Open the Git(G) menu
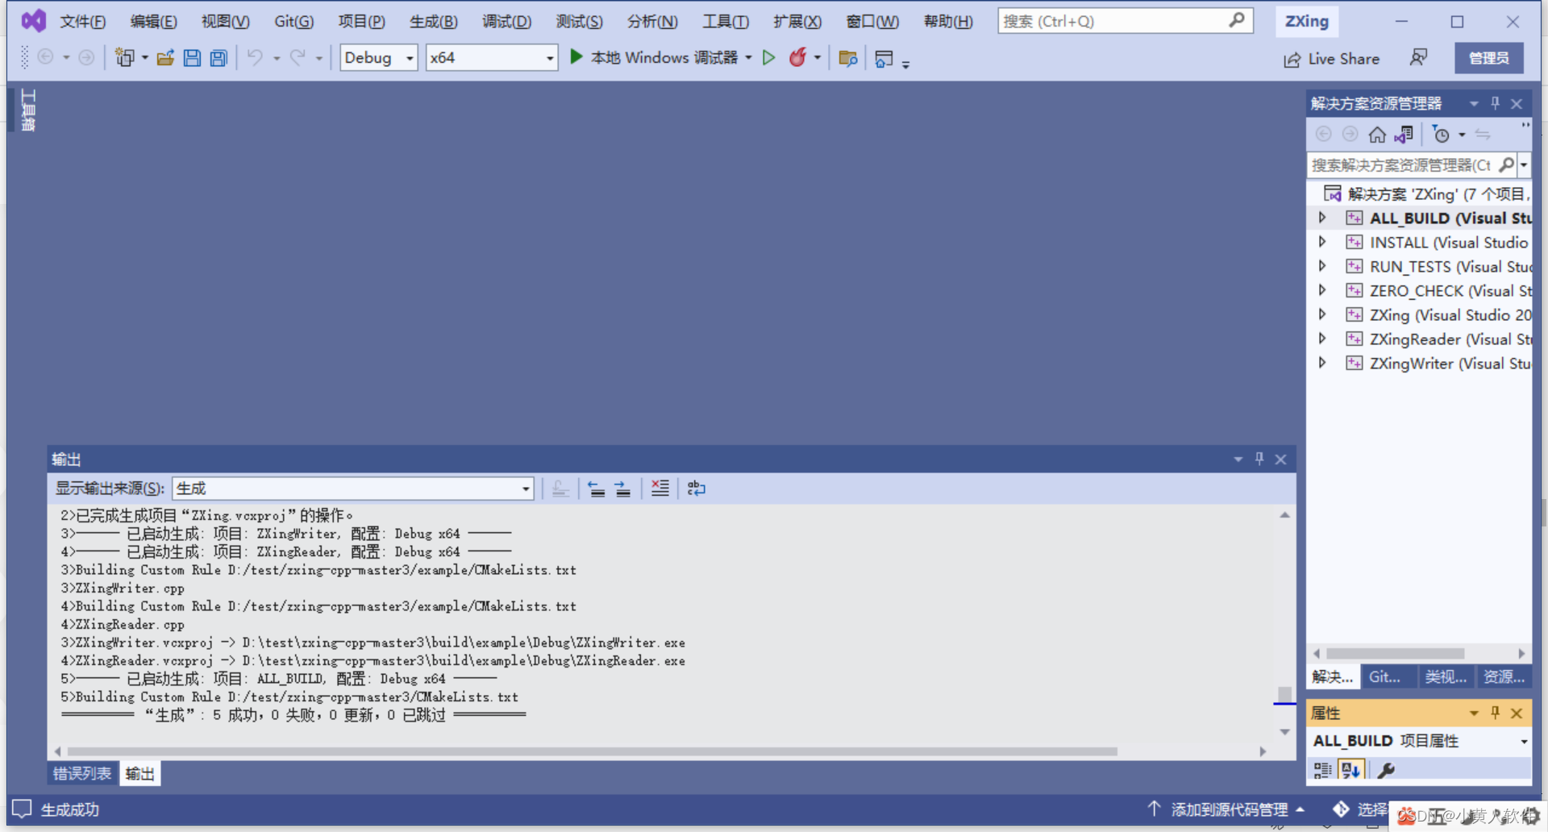Screen dimensions: 1548x832 point(293,22)
